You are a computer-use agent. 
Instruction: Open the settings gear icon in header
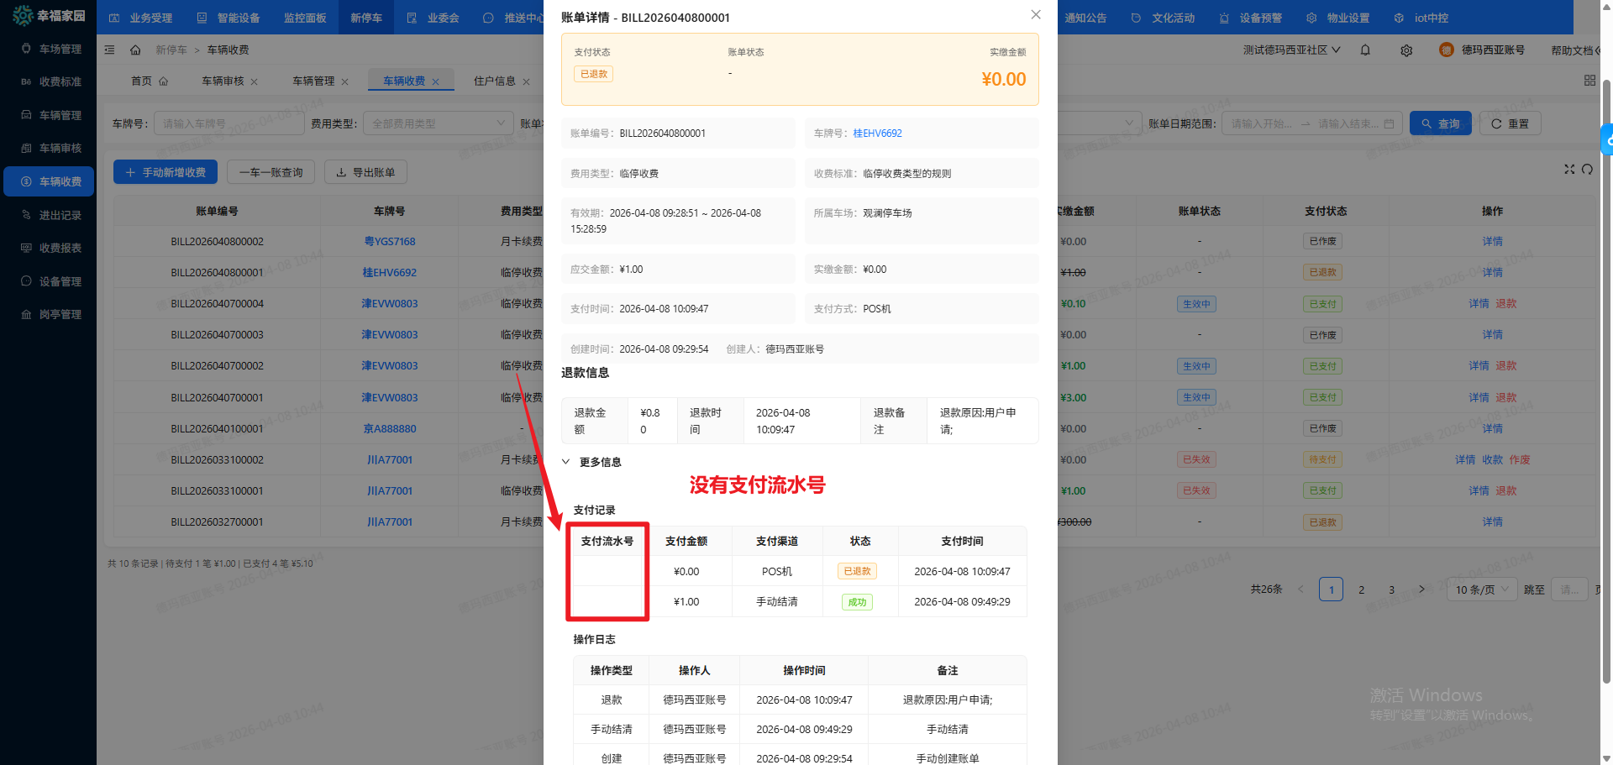click(1406, 50)
